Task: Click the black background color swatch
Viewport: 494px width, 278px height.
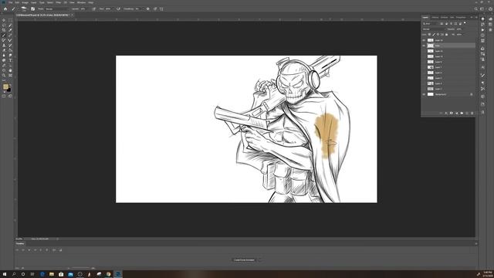Action: click(x=9, y=90)
